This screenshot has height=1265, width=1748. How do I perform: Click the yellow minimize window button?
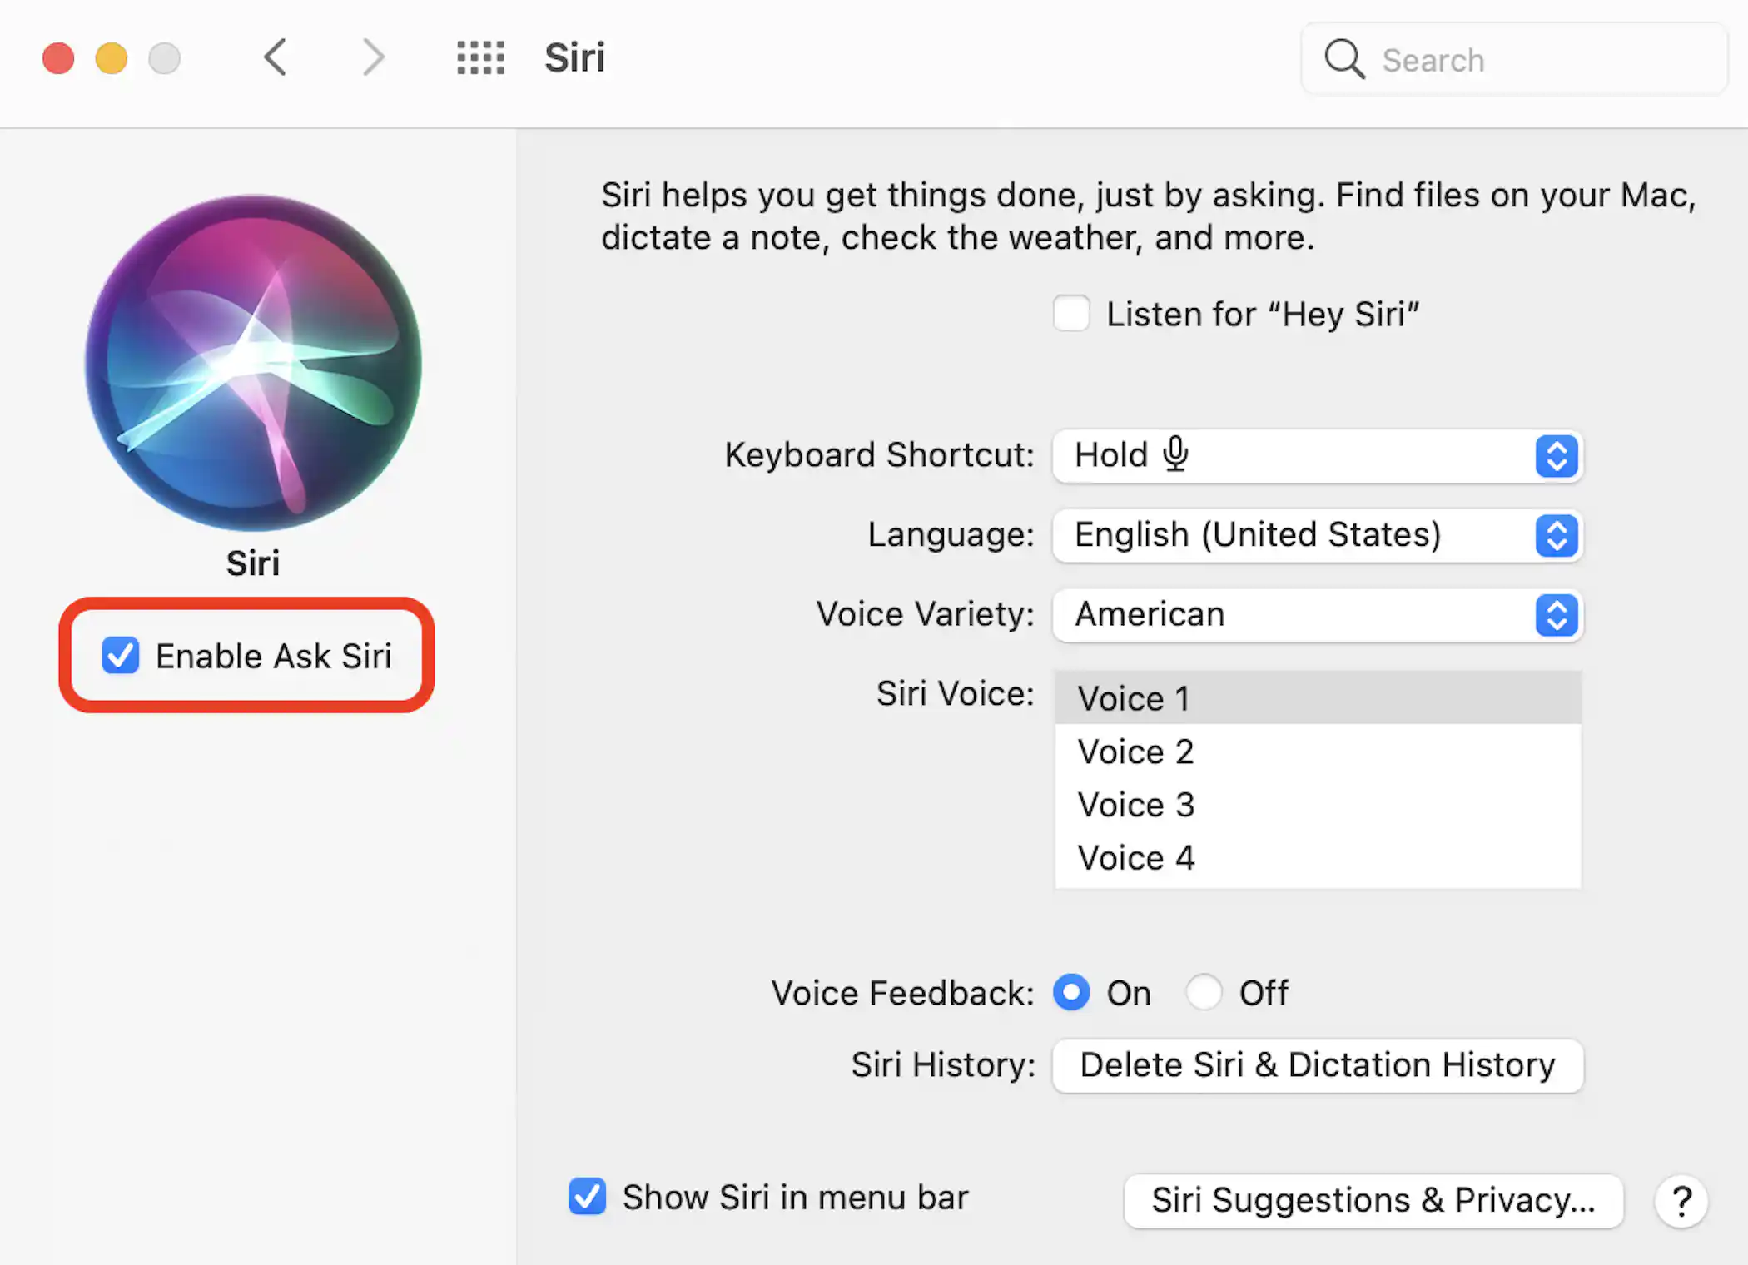(112, 58)
